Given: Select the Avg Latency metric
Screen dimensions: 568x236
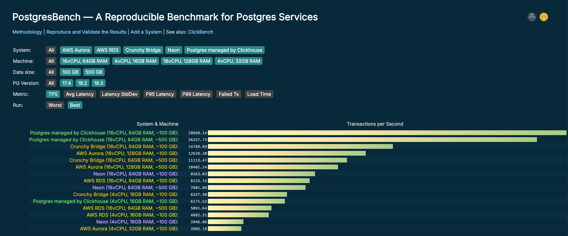Looking at the screenshot, I should click(x=80, y=94).
